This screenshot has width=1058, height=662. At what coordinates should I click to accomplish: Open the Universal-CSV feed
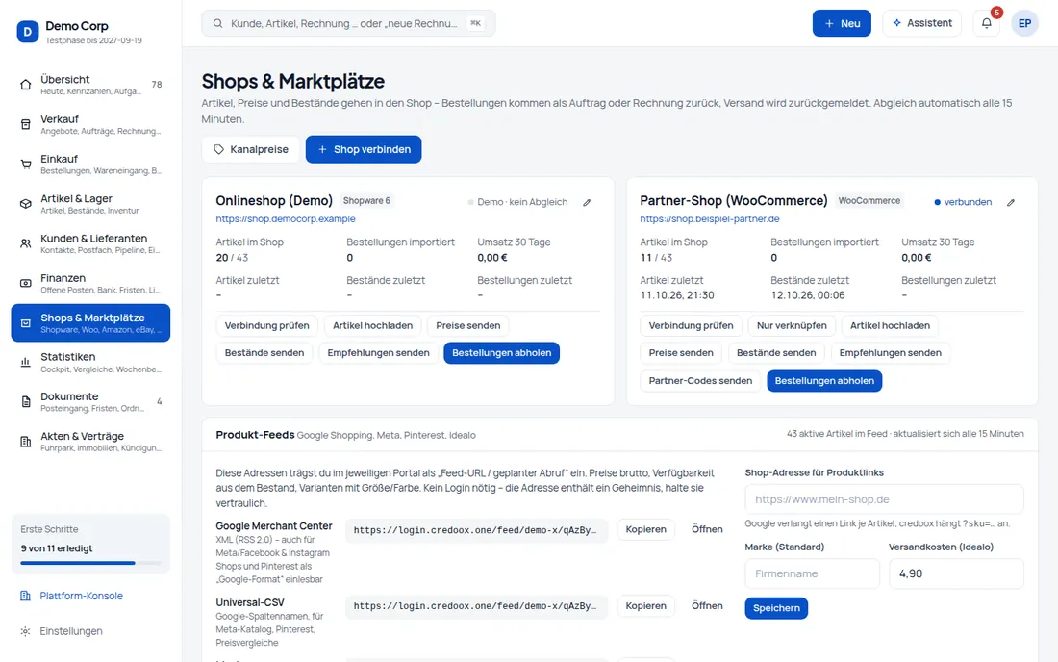pos(707,606)
